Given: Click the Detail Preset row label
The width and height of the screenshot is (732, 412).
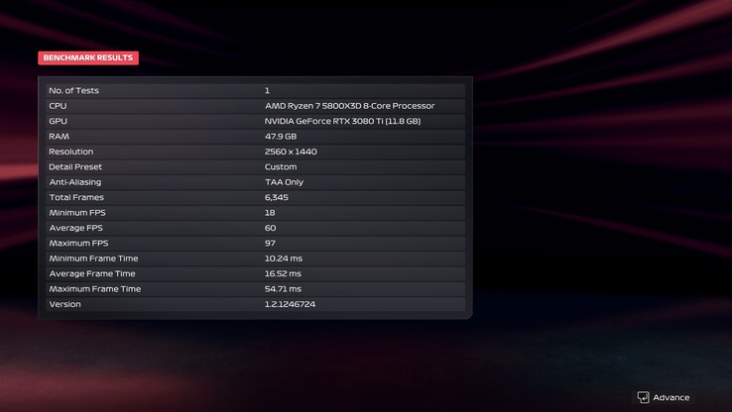Looking at the screenshot, I should 73,167.
